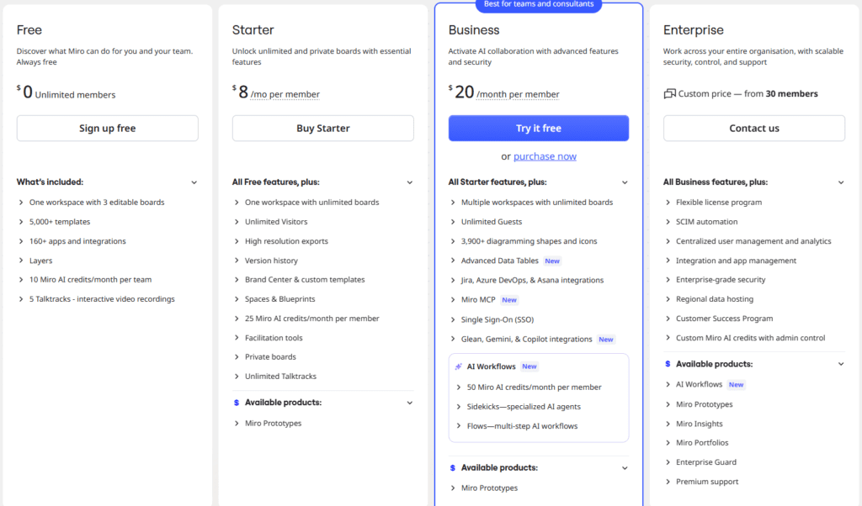The height and width of the screenshot is (506, 862).
Task: Start Business trial with Try it free
Action: click(x=538, y=129)
